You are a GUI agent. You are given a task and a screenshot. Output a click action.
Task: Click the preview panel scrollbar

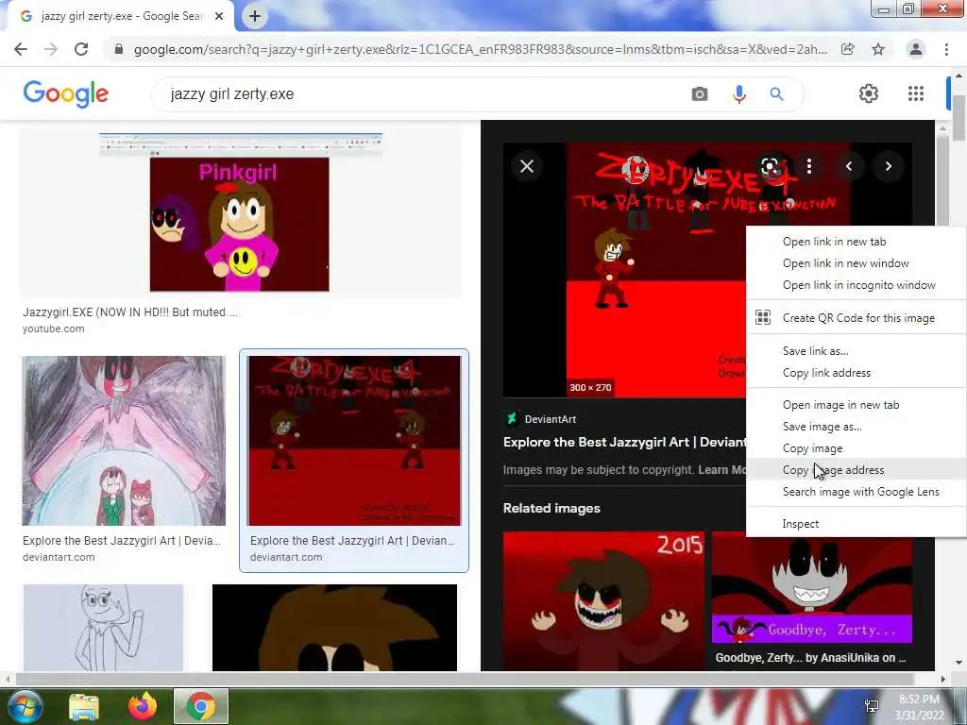[942, 178]
